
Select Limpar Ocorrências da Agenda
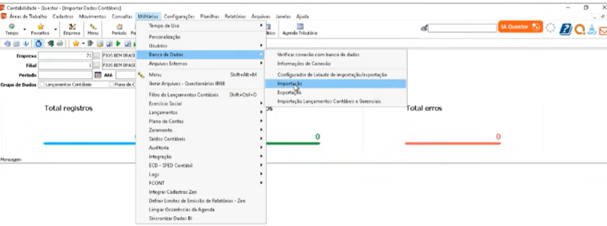201,209
